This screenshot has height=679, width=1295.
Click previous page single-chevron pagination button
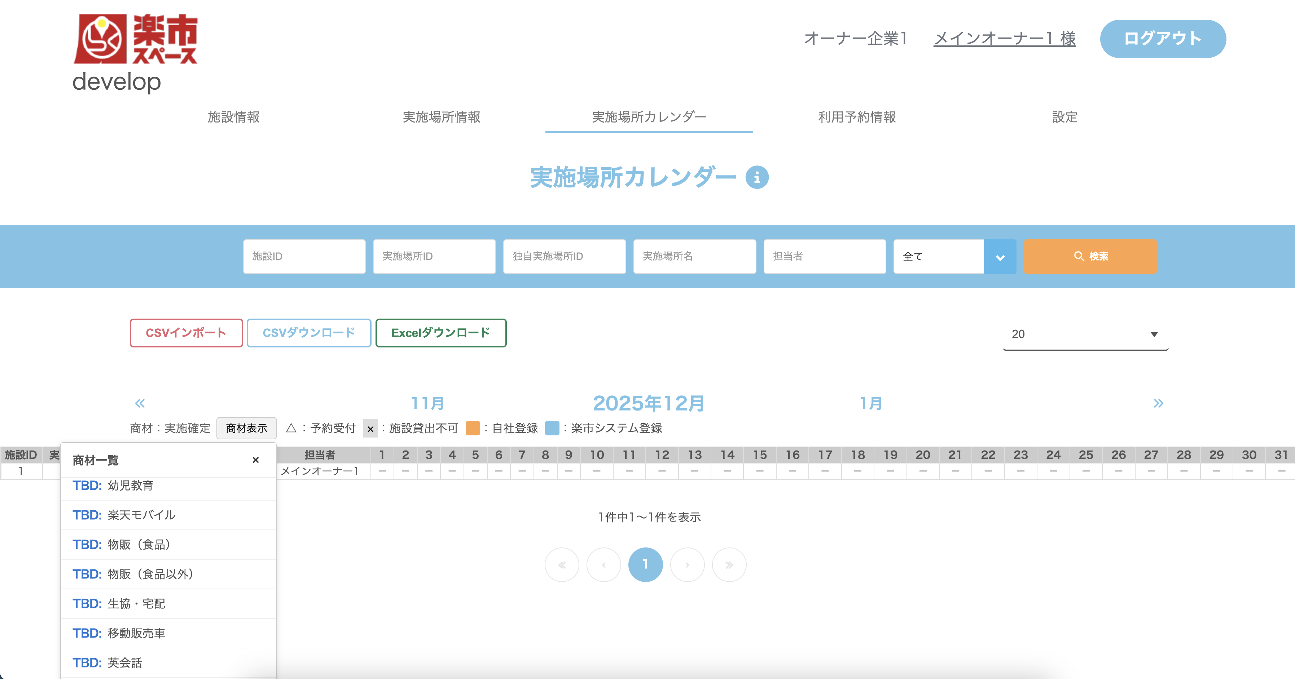click(x=604, y=564)
